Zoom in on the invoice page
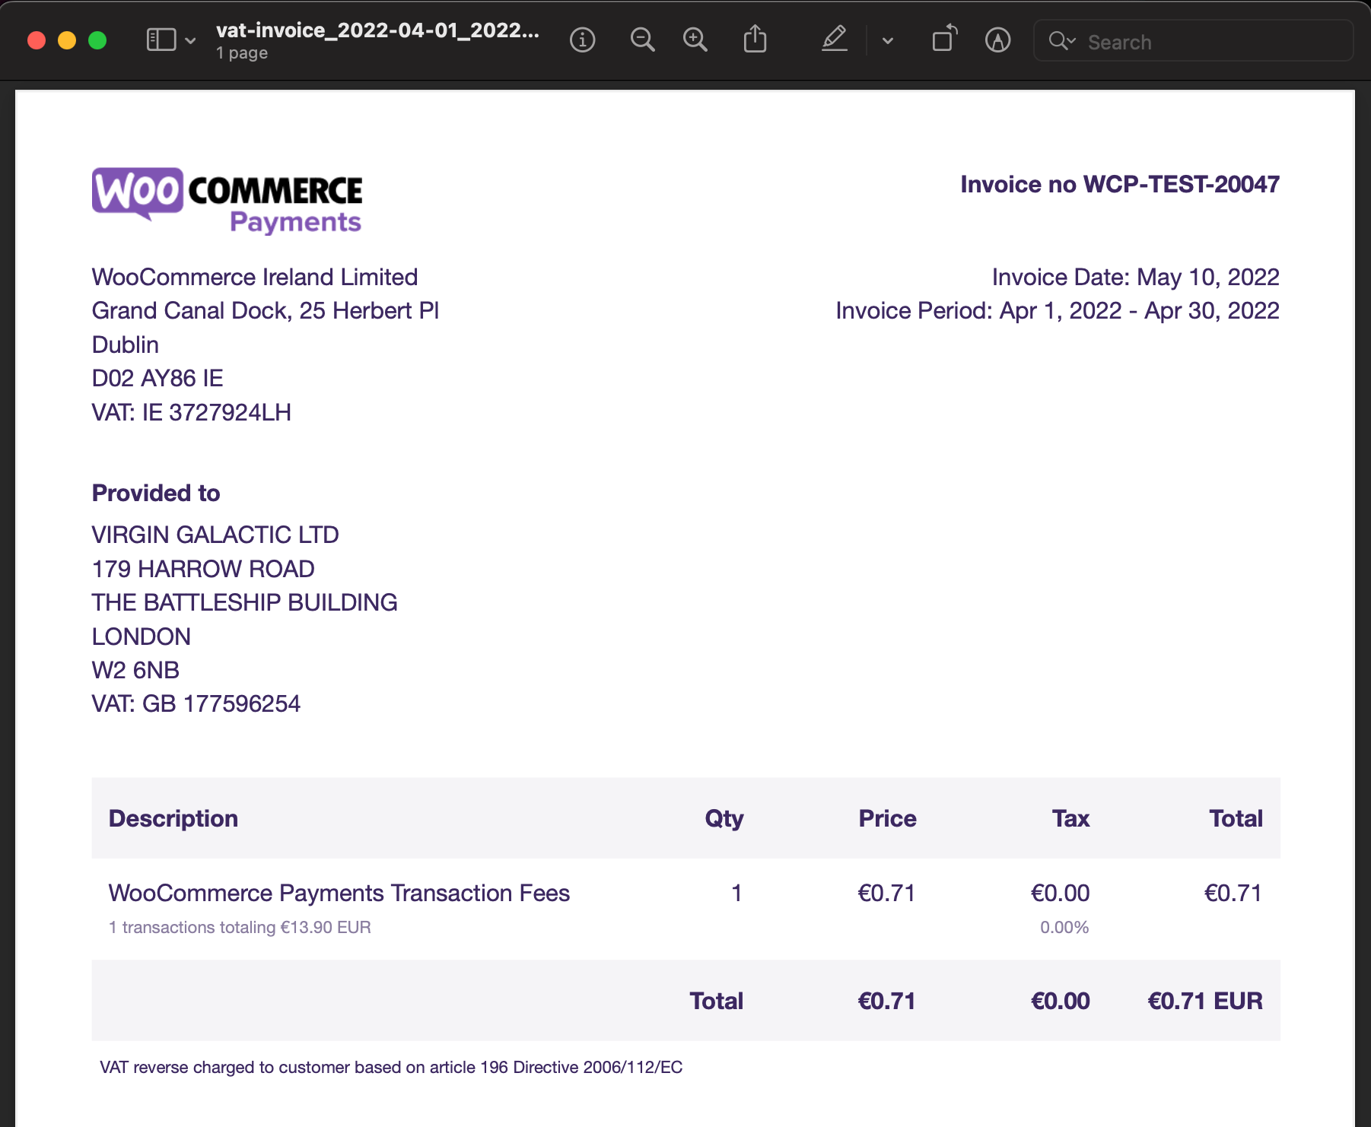Viewport: 1371px width, 1127px height. click(x=695, y=40)
